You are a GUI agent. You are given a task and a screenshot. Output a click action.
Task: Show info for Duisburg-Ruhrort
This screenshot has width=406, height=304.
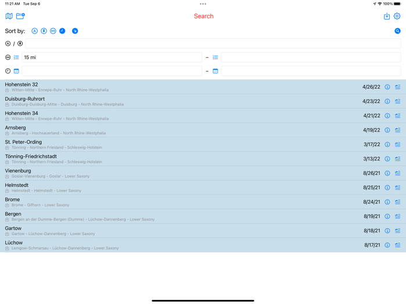[x=387, y=101]
